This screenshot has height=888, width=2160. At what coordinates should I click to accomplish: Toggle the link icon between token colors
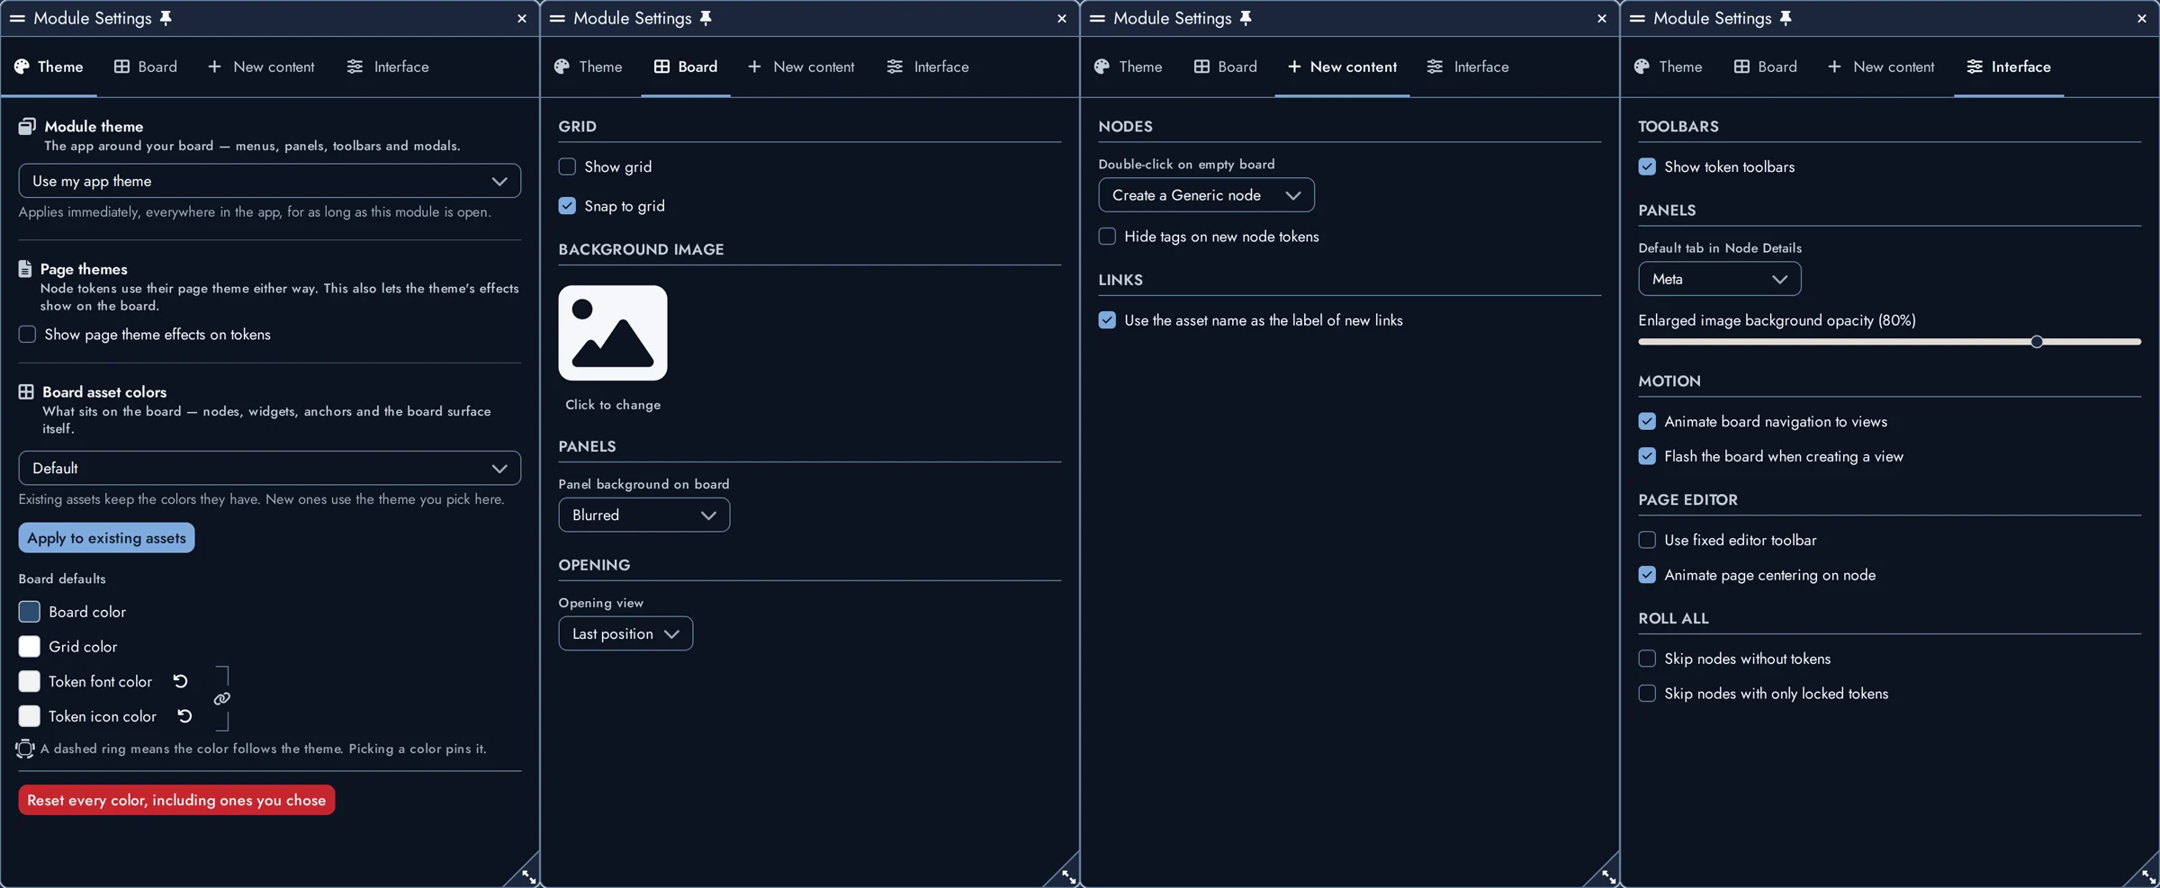pyautogui.click(x=221, y=699)
